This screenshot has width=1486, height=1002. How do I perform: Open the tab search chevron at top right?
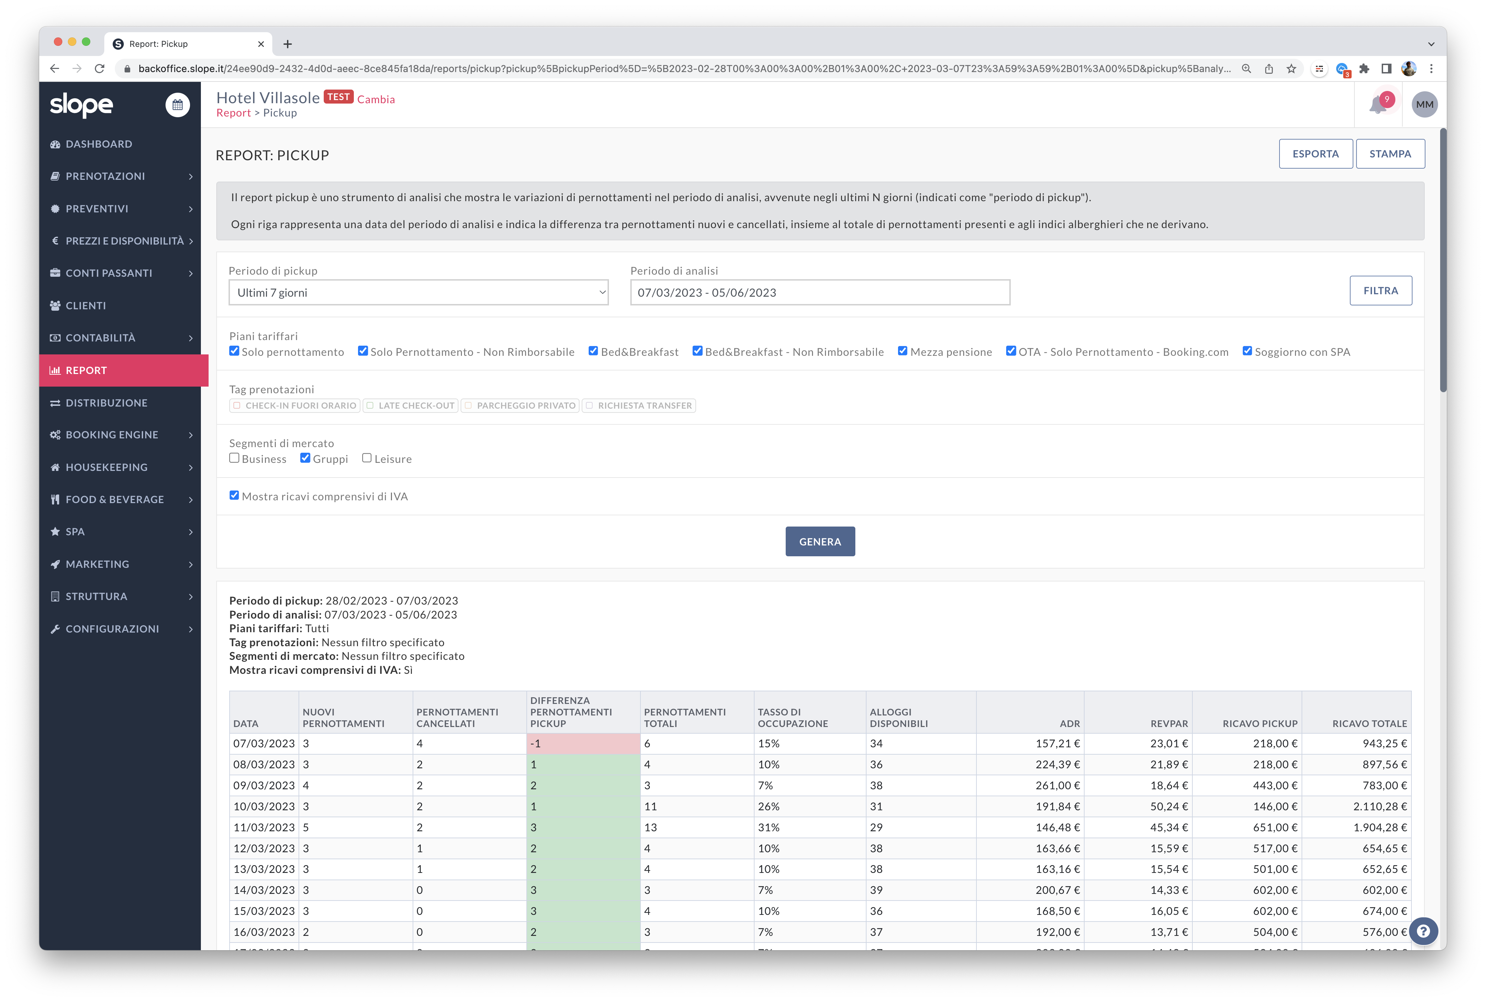click(x=1431, y=44)
